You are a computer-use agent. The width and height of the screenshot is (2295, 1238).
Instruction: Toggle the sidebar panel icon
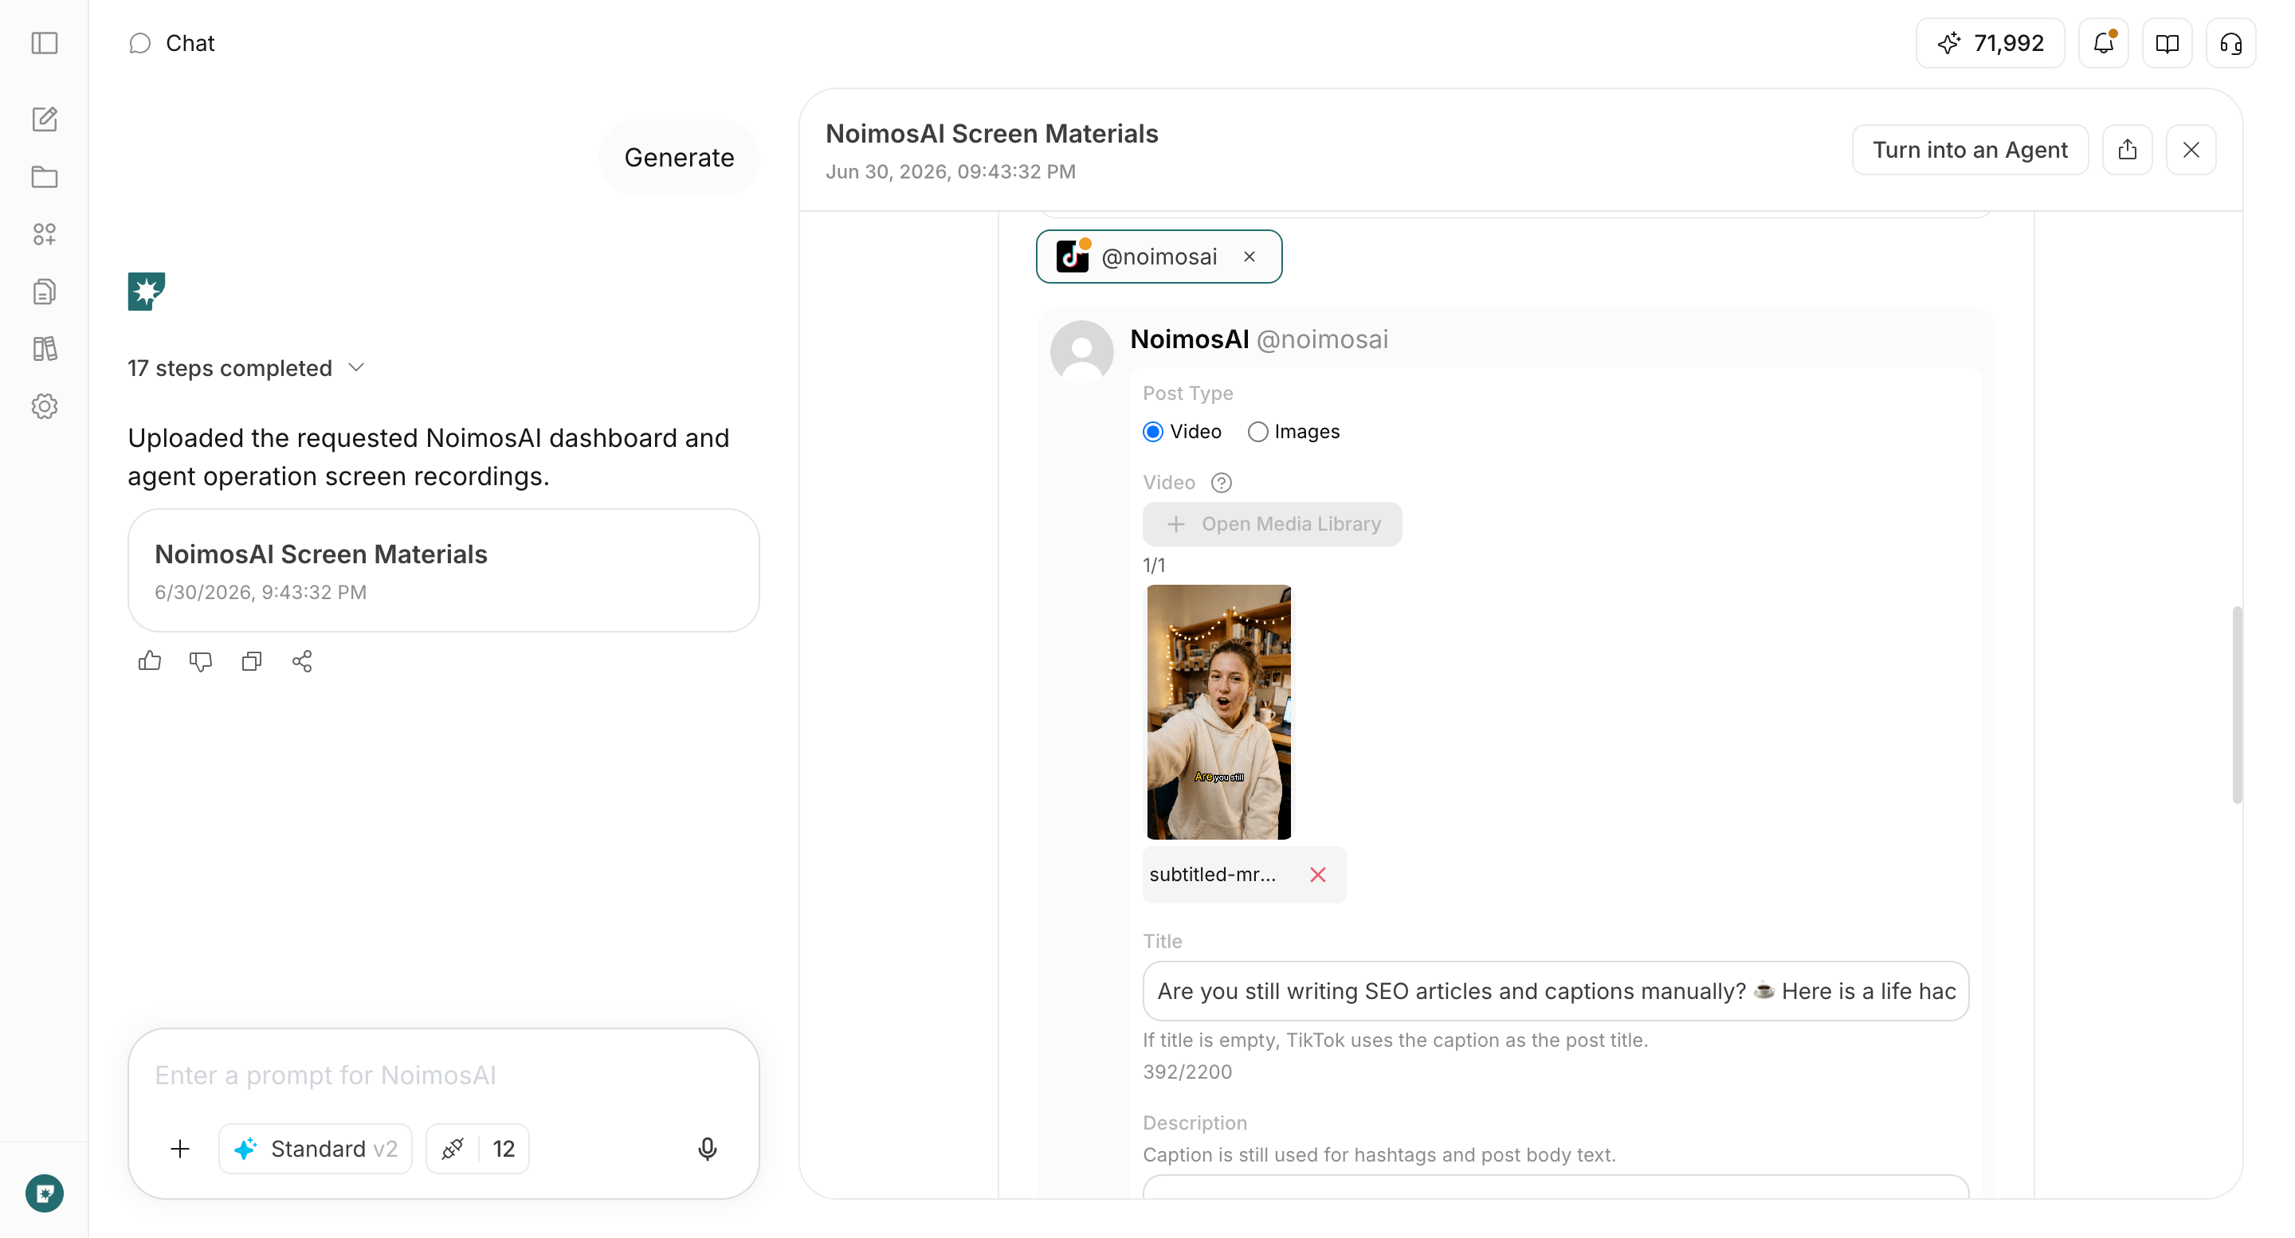pyautogui.click(x=45, y=43)
